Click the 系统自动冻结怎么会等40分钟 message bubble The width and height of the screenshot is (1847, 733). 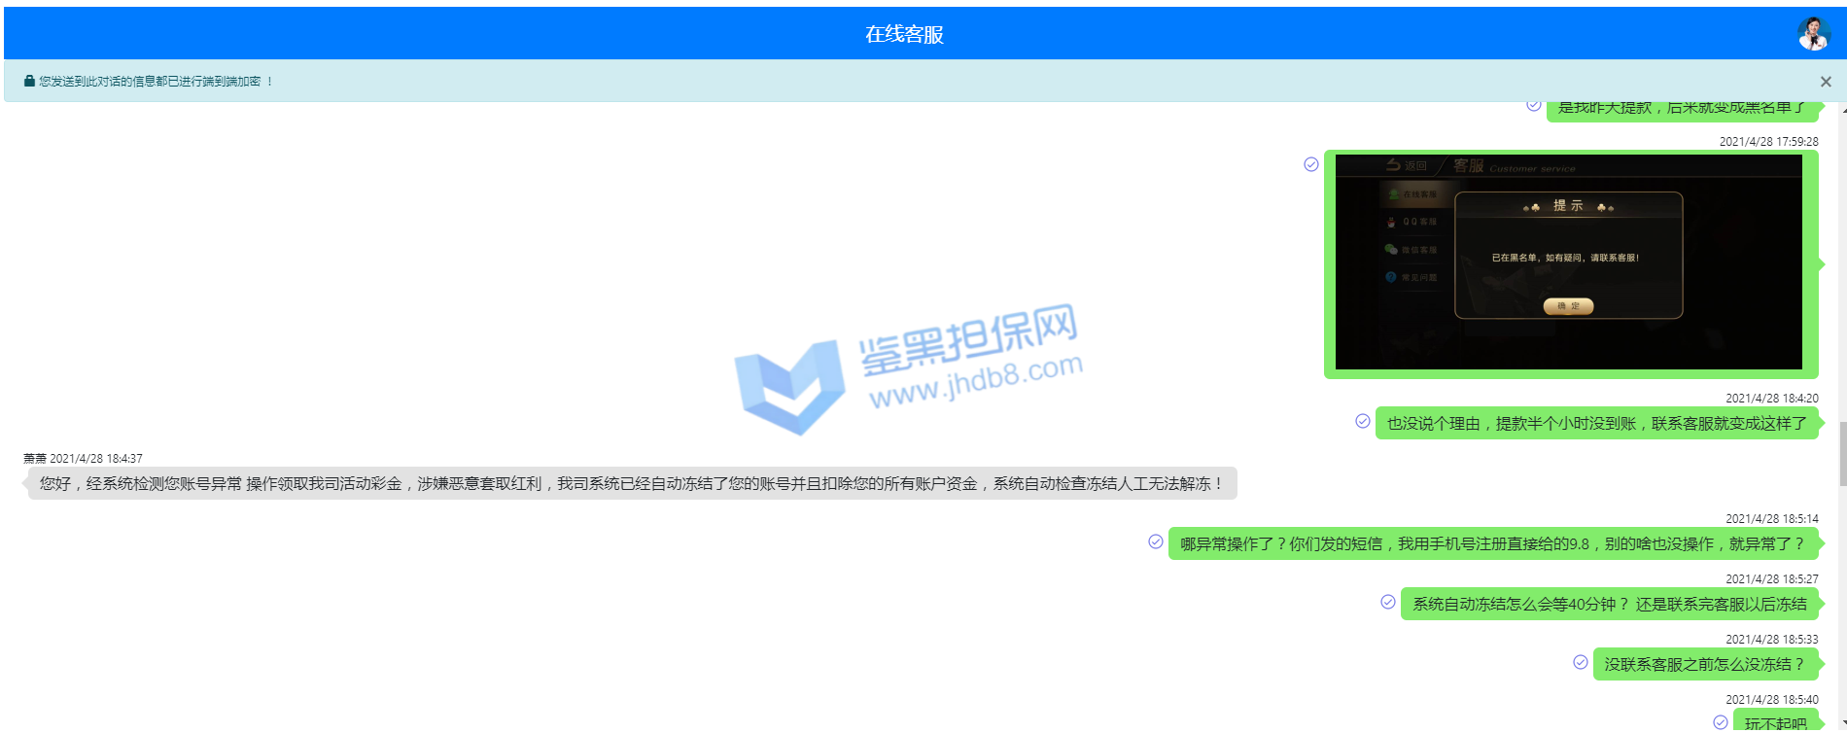click(1609, 604)
